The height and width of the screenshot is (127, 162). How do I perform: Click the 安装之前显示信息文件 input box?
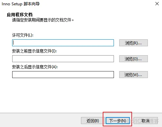(63, 59)
